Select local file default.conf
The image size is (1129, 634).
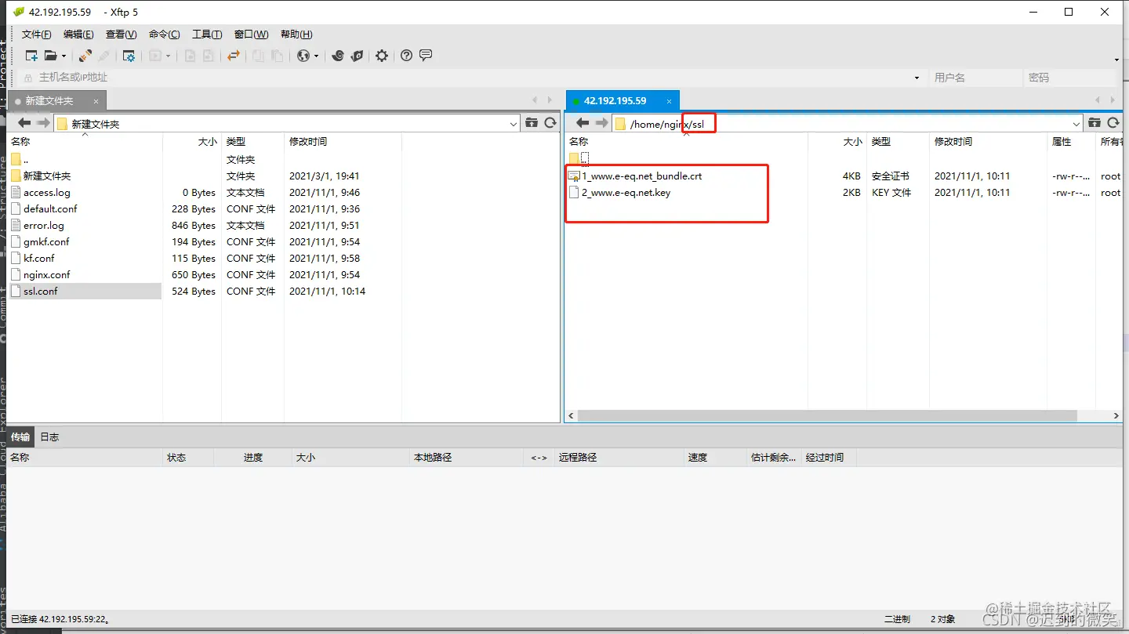50,208
